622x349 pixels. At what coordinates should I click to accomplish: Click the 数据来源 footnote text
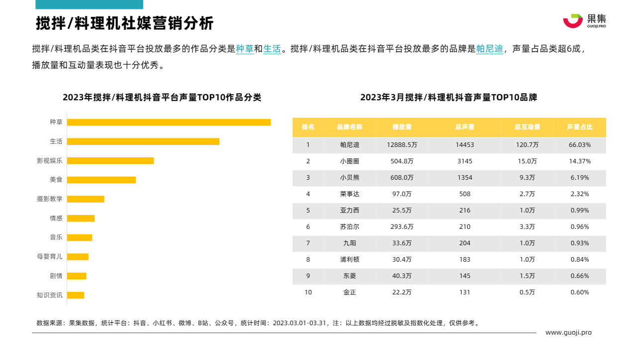tap(258, 323)
